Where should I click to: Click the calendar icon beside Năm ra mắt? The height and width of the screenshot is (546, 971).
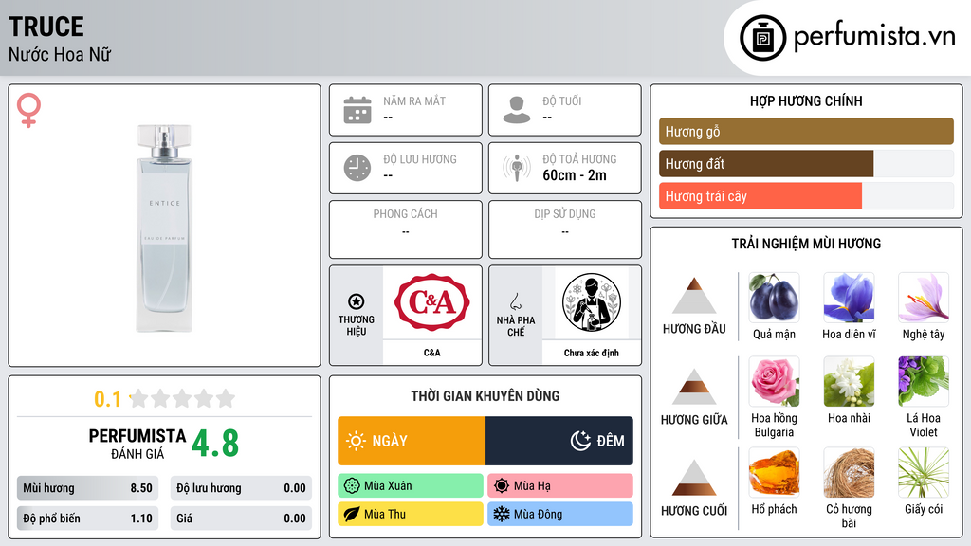pos(357,110)
